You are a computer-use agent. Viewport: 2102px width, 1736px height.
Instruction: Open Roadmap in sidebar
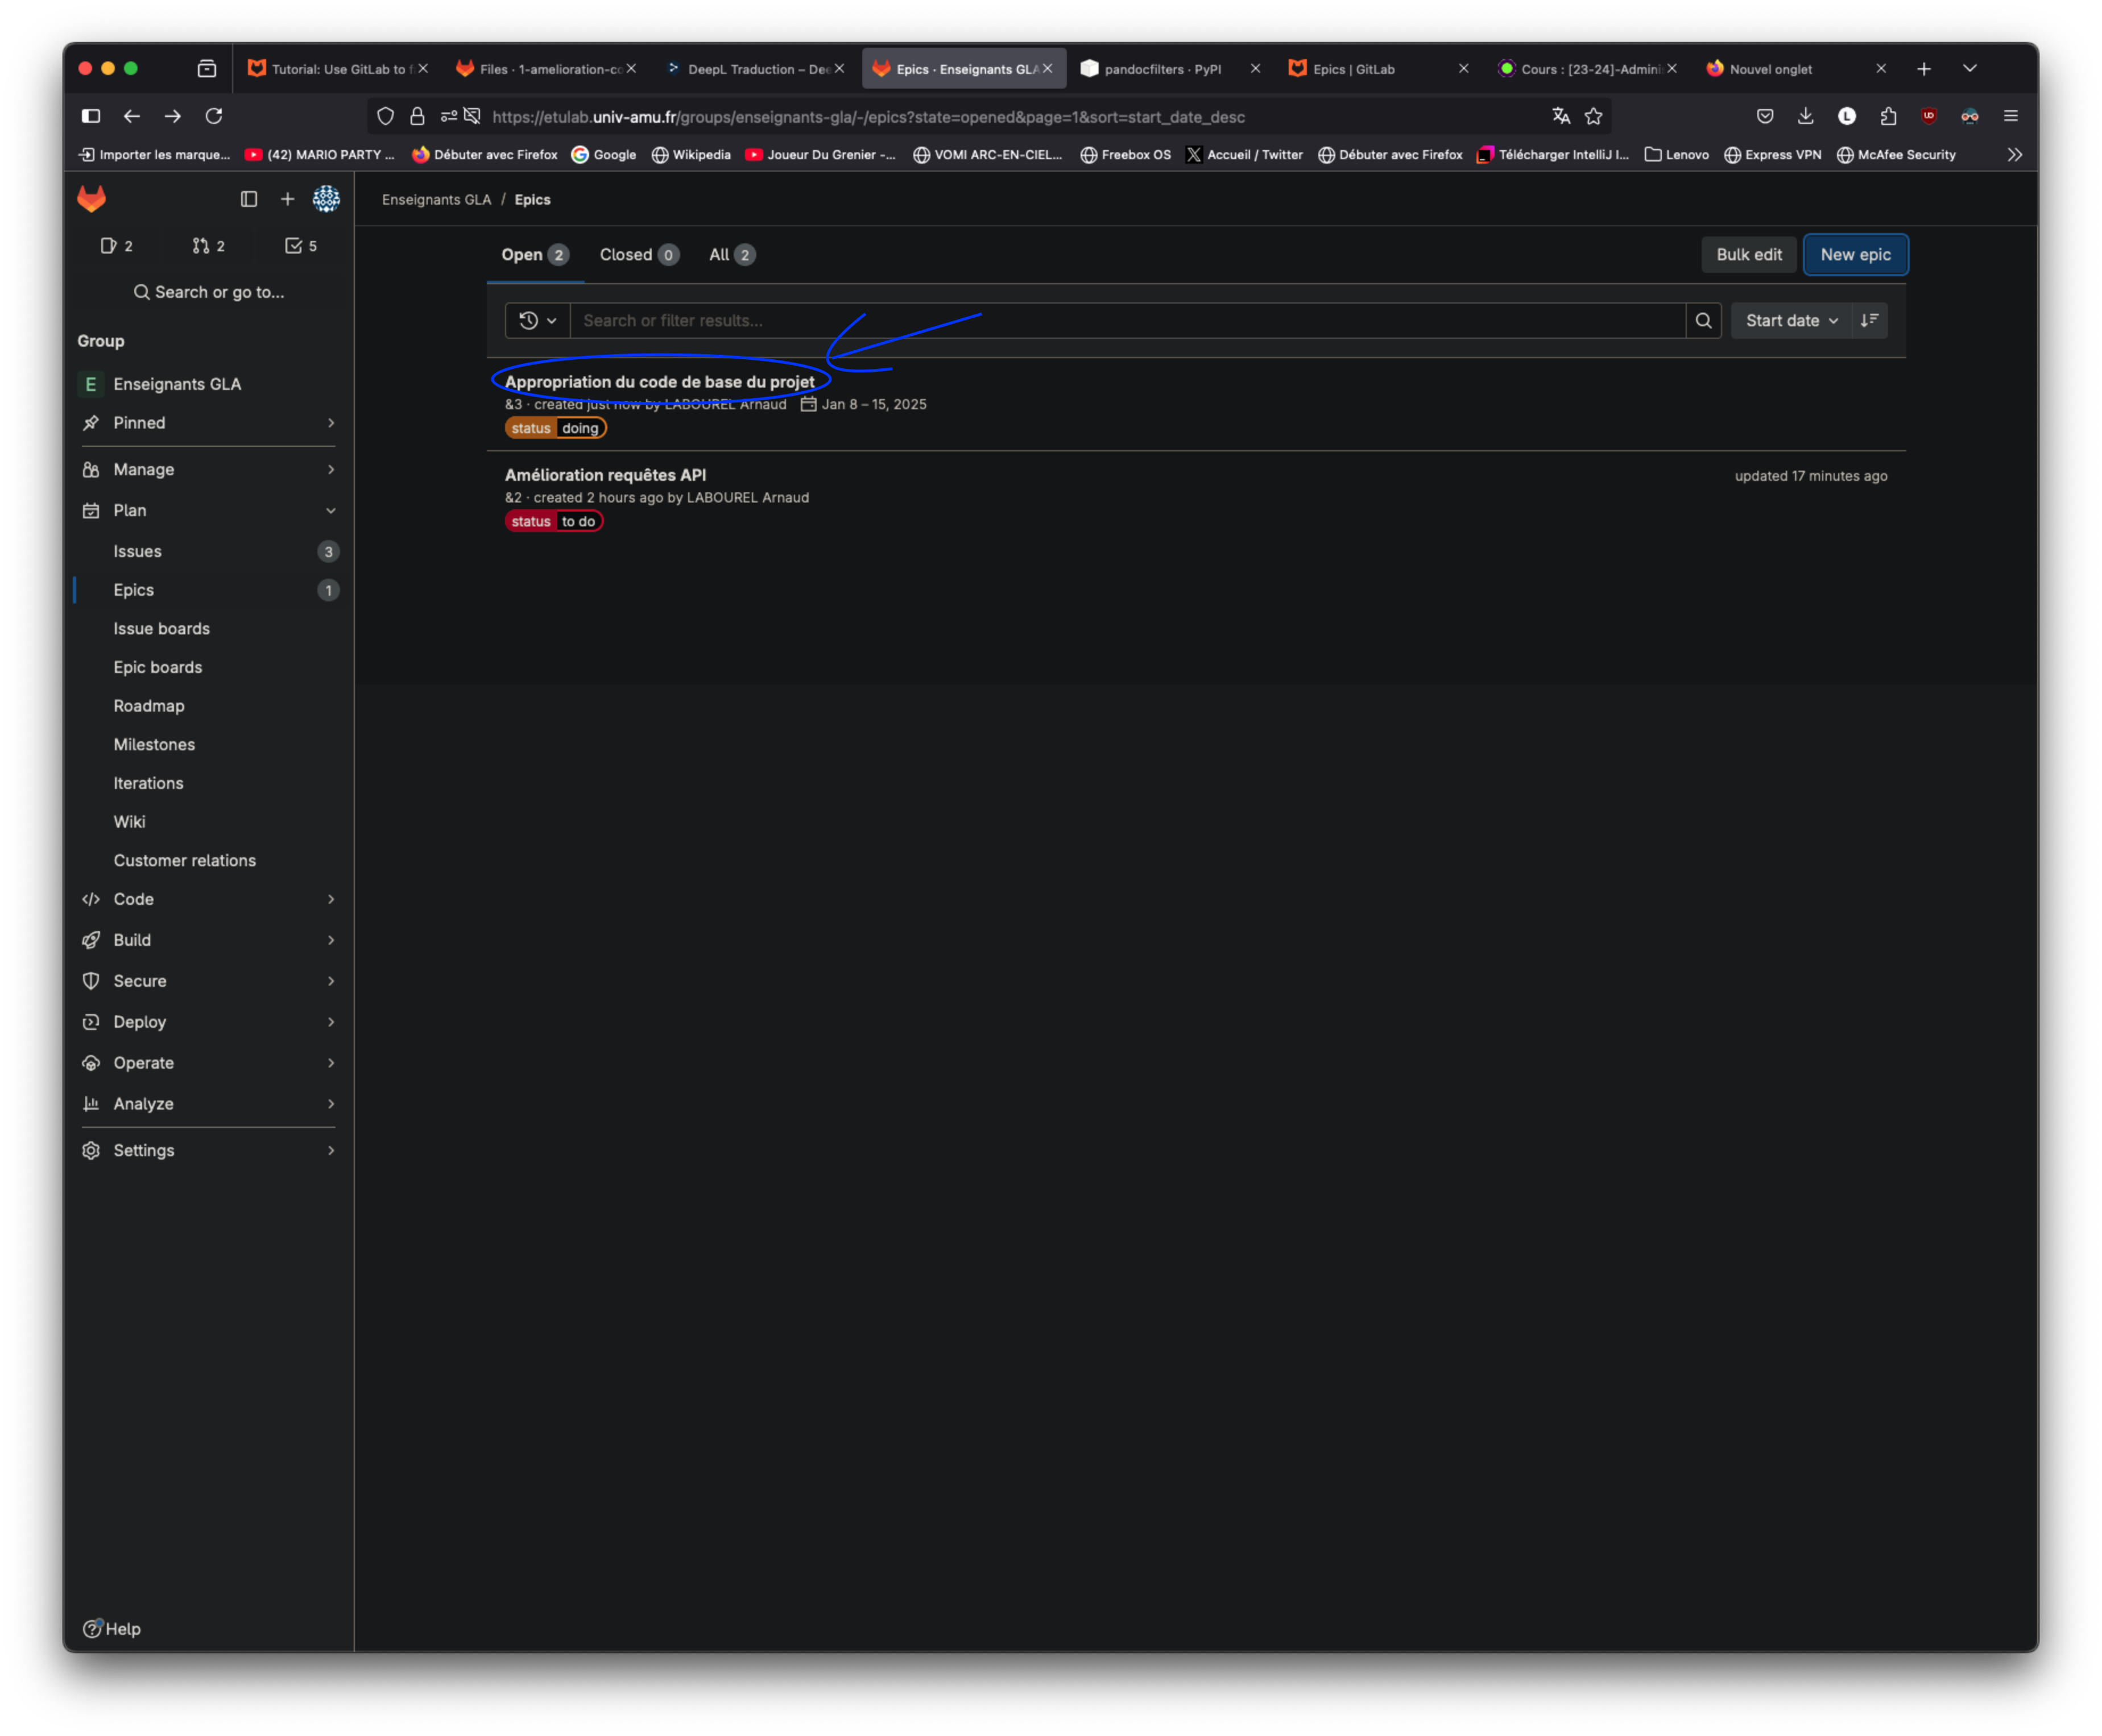click(208, 706)
